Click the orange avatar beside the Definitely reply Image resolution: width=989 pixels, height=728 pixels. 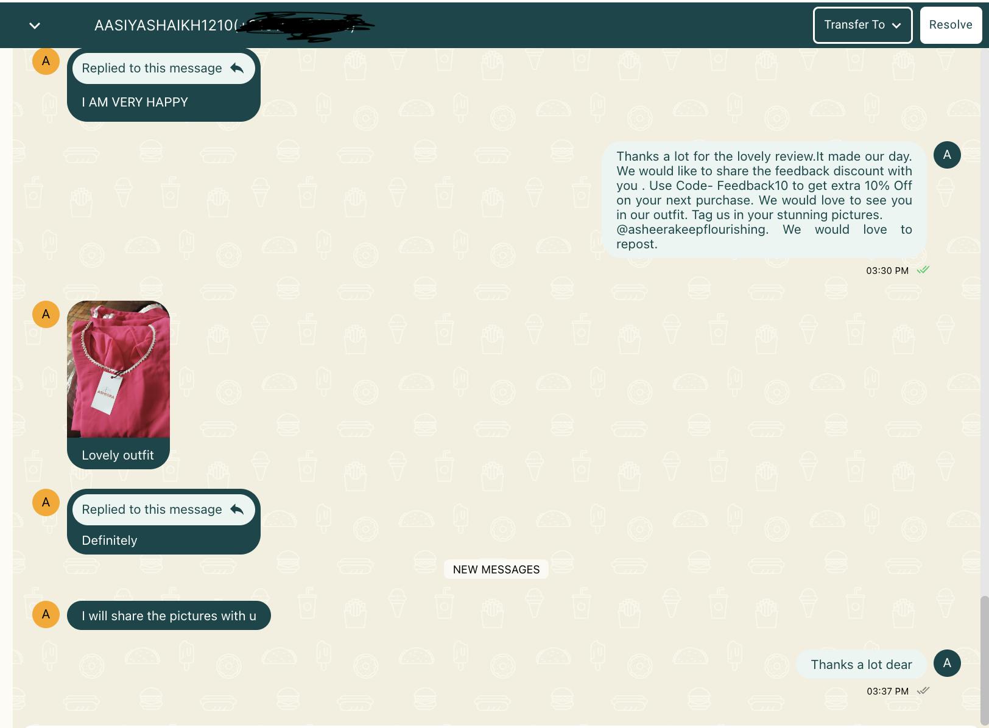point(46,503)
